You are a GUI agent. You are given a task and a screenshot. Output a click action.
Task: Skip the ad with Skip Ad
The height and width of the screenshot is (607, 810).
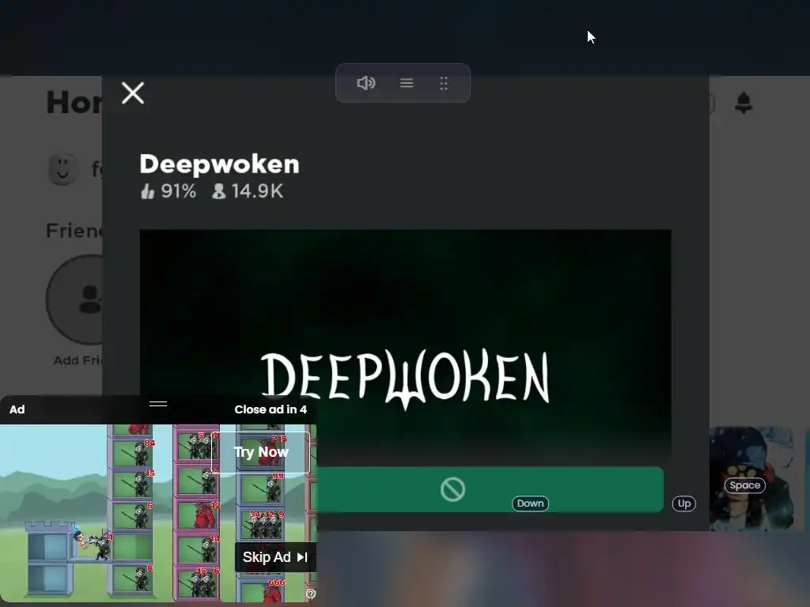point(275,557)
